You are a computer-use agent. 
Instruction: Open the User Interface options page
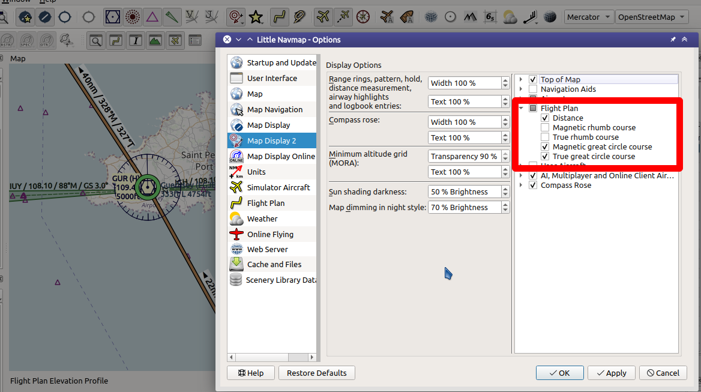[x=272, y=78]
